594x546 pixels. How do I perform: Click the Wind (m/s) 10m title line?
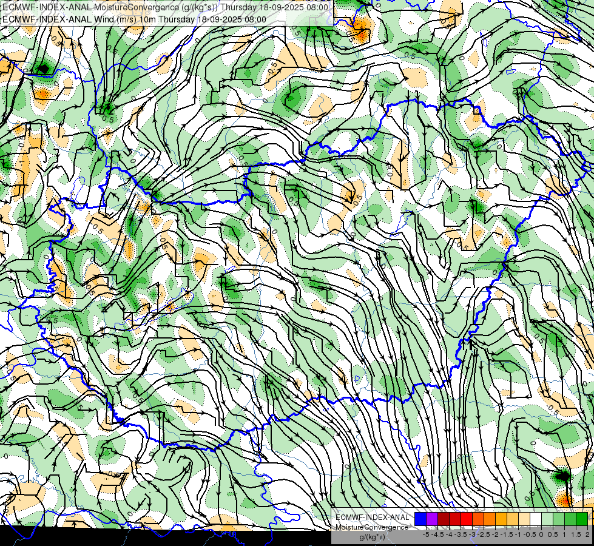(134, 19)
